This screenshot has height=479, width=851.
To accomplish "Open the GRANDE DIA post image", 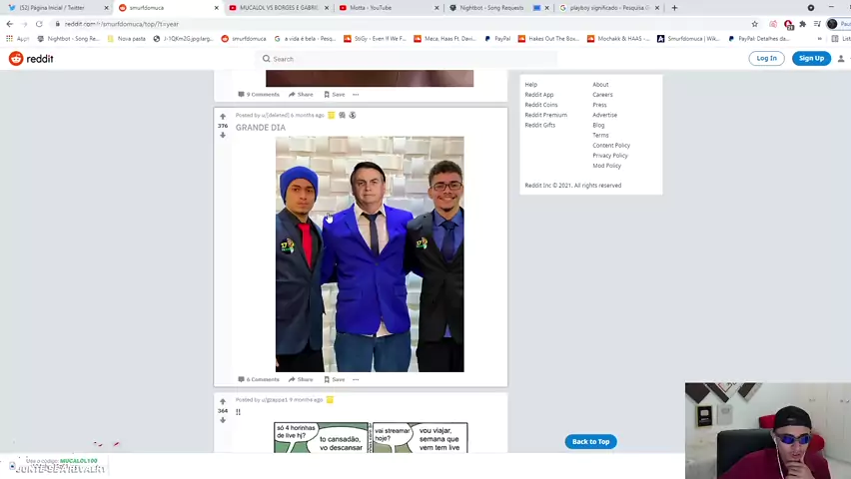I will (x=370, y=254).
